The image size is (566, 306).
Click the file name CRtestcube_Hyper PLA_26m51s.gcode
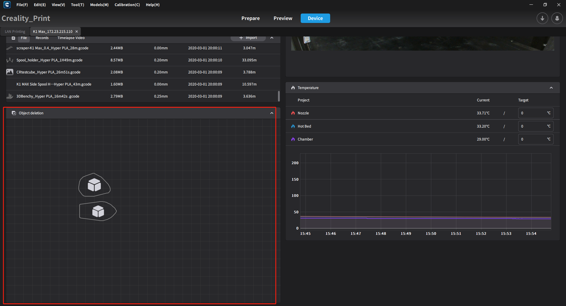pyautogui.click(x=48, y=72)
